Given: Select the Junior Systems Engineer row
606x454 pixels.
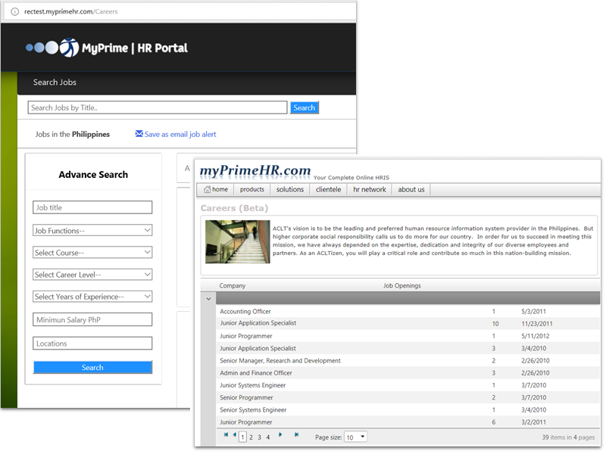Looking at the screenshot, I should (408, 385).
